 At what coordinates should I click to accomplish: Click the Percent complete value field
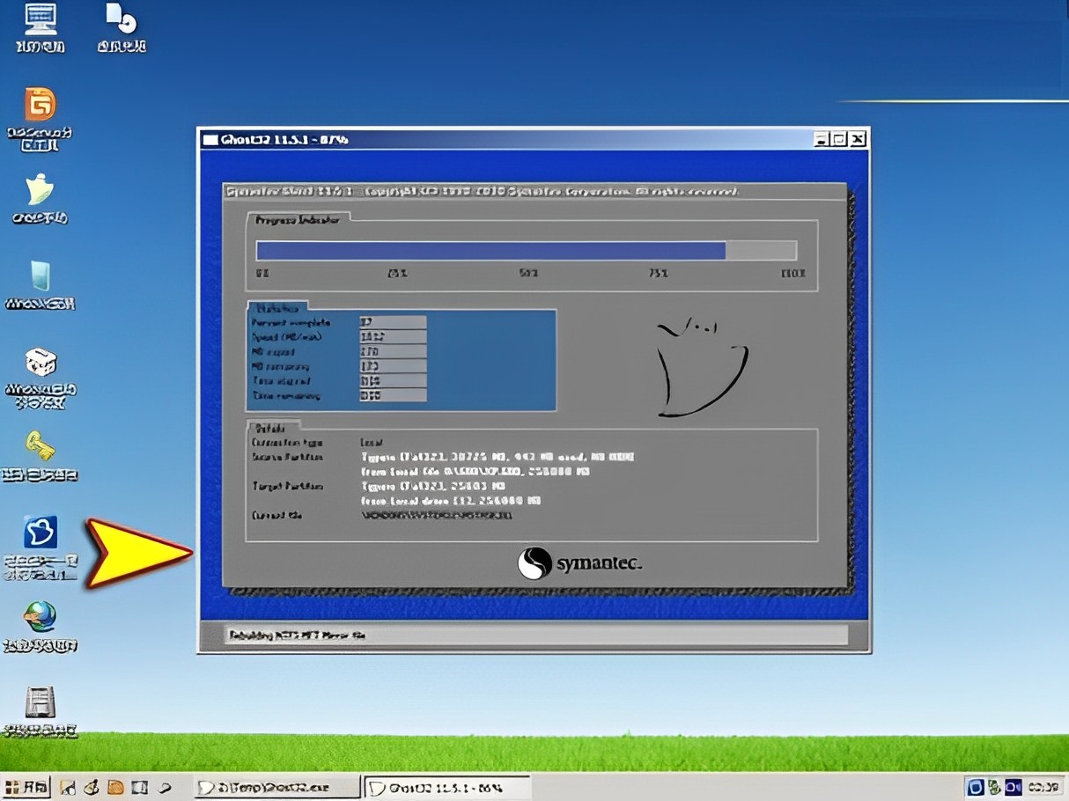coord(393,323)
